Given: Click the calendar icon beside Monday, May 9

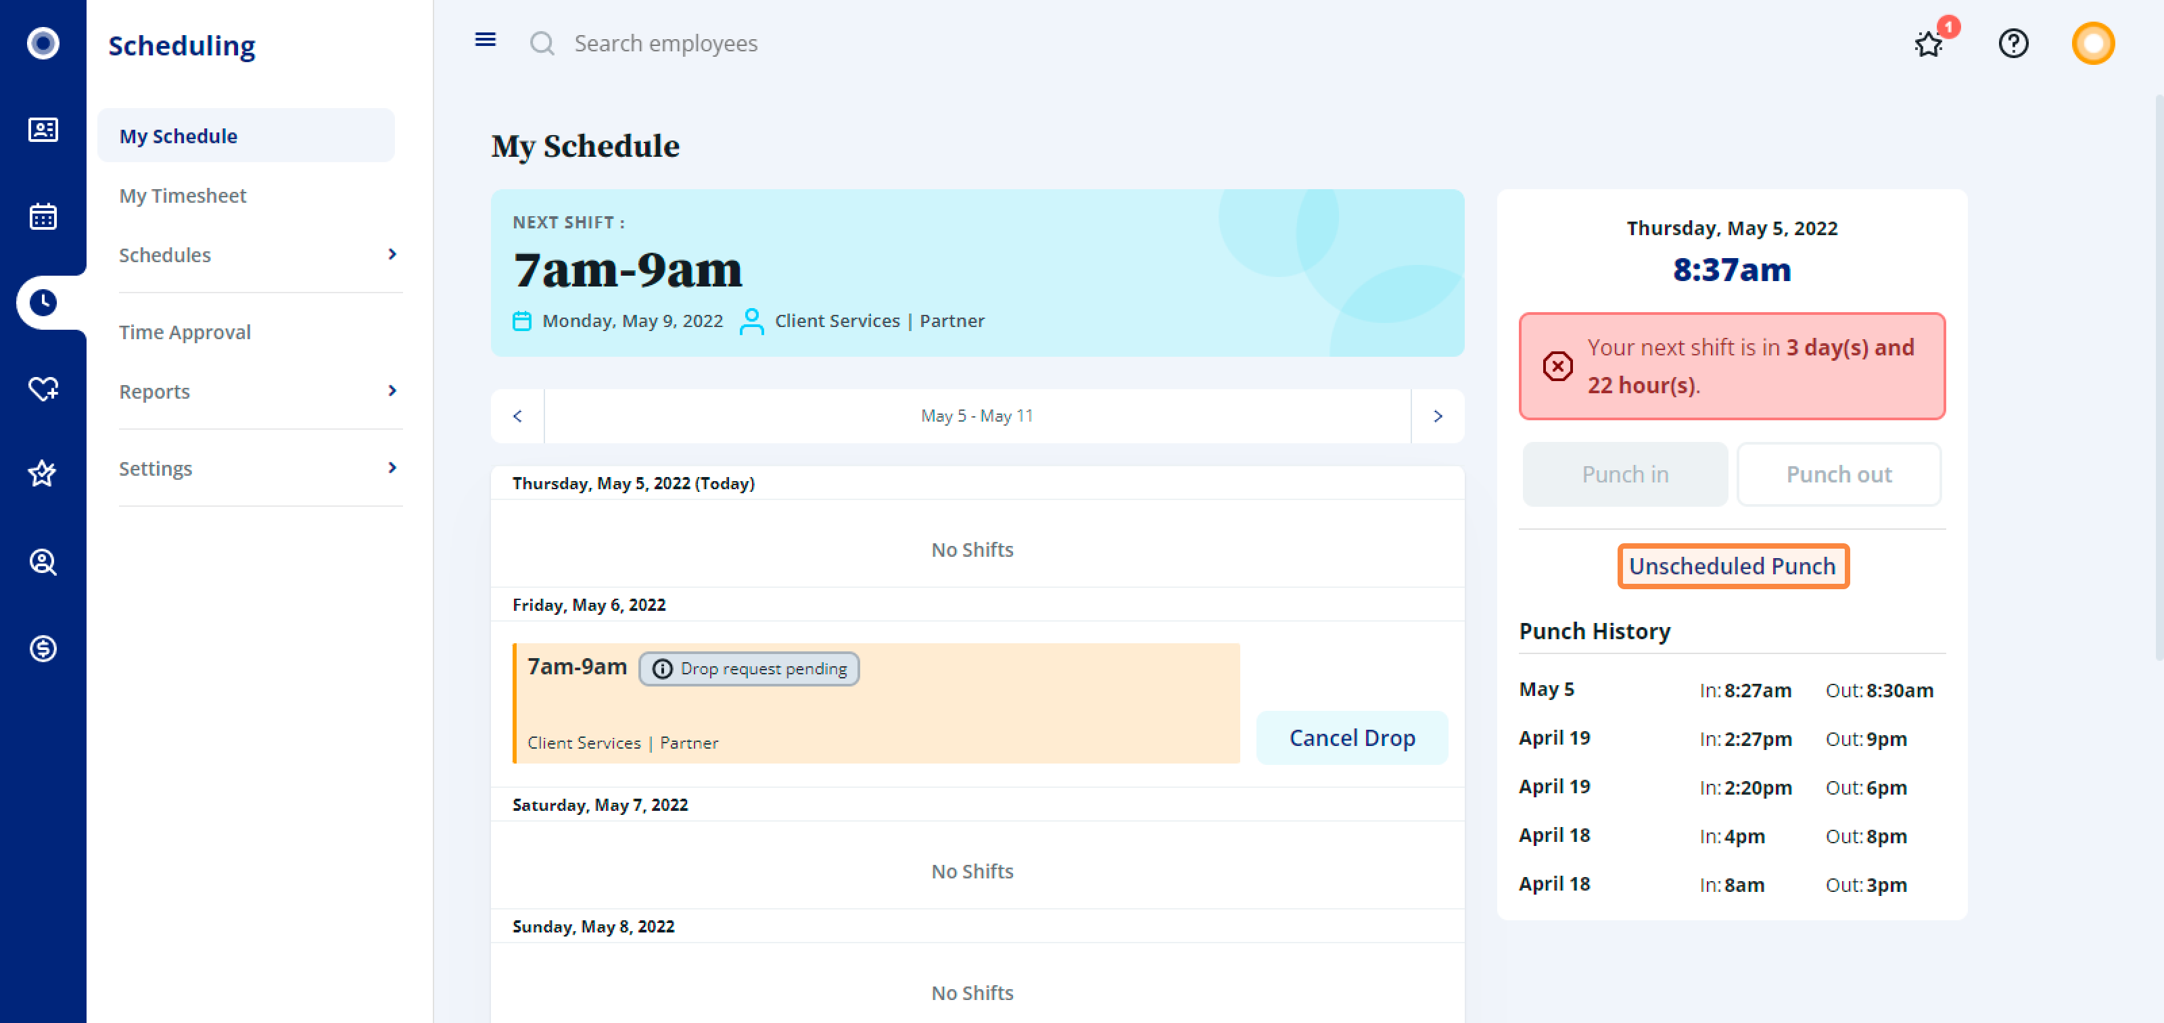Looking at the screenshot, I should pyautogui.click(x=521, y=322).
